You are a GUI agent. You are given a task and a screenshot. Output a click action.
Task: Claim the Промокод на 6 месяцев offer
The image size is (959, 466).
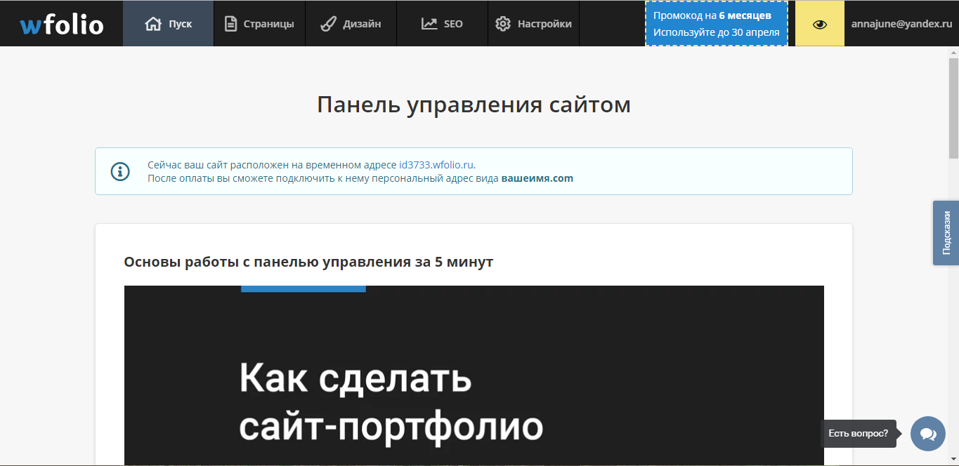coord(716,23)
